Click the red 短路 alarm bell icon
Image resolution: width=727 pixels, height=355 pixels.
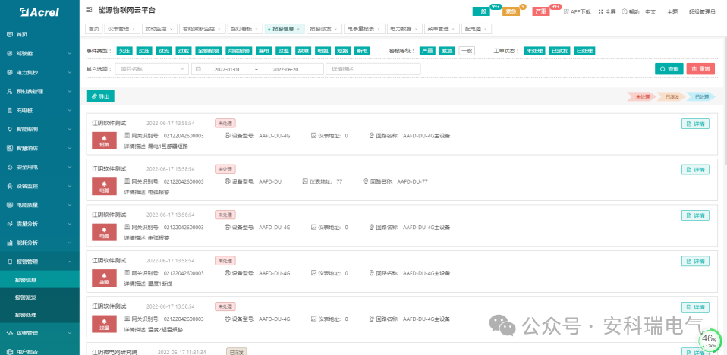[104, 138]
